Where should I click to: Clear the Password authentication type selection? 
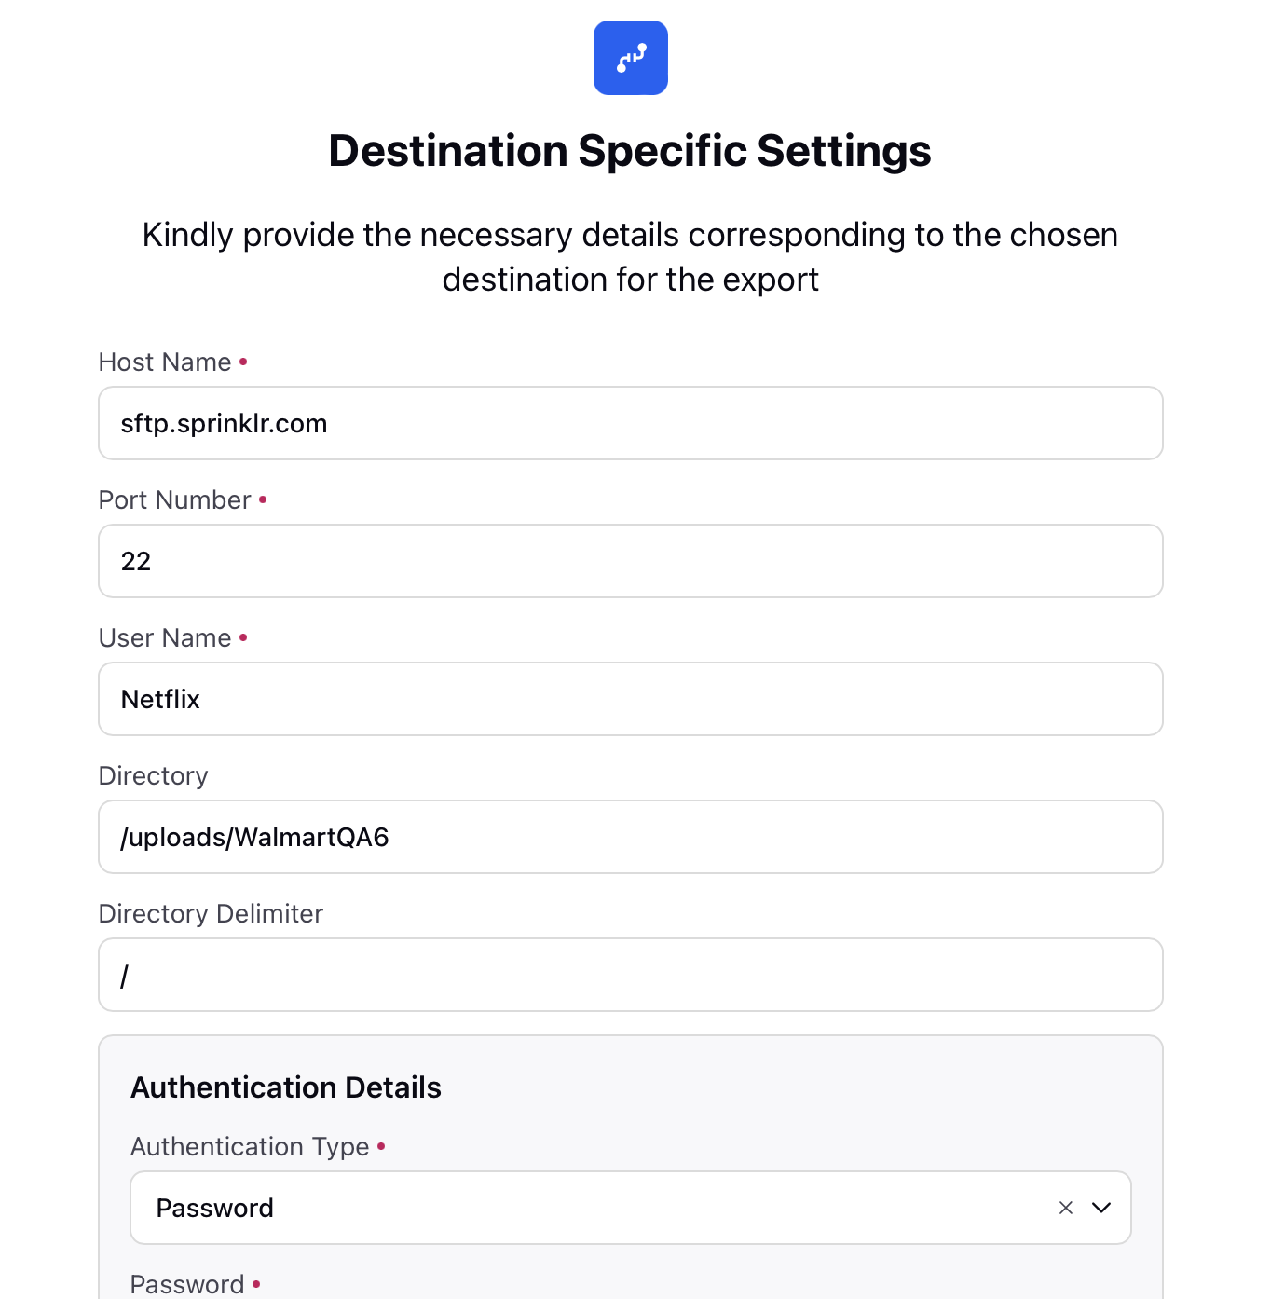tap(1066, 1208)
